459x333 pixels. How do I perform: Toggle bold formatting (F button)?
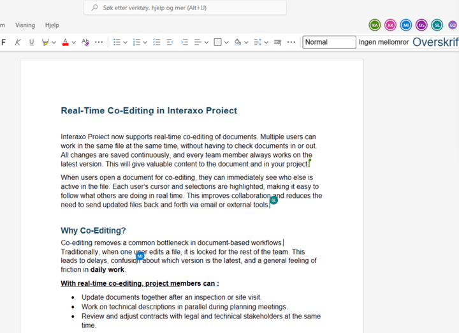coord(4,42)
